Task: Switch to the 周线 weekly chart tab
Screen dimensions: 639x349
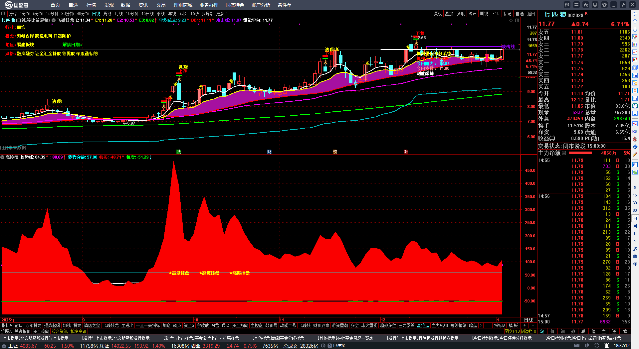Action: click(x=107, y=14)
